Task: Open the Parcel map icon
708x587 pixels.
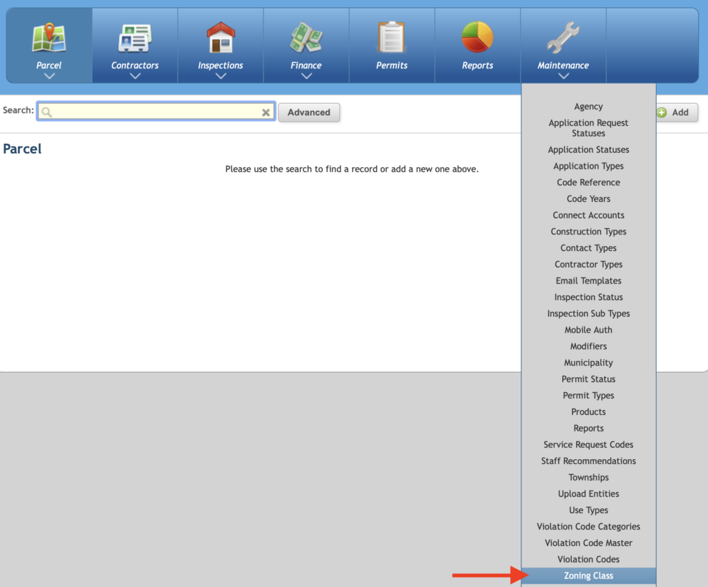Action: pyautogui.click(x=49, y=37)
